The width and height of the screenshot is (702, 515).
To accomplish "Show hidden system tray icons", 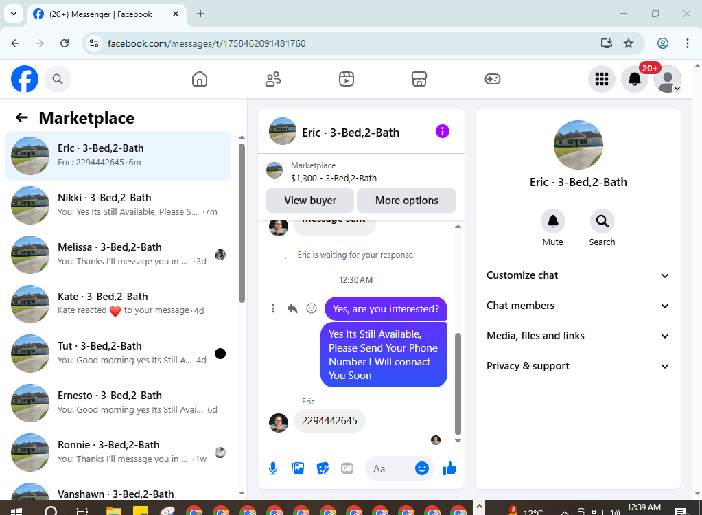I will tap(565, 512).
